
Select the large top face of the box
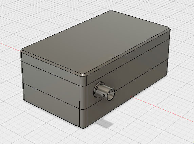tap(96, 43)
